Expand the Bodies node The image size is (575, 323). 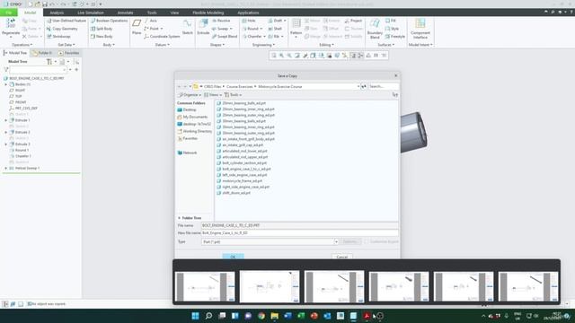click(6, 84)
